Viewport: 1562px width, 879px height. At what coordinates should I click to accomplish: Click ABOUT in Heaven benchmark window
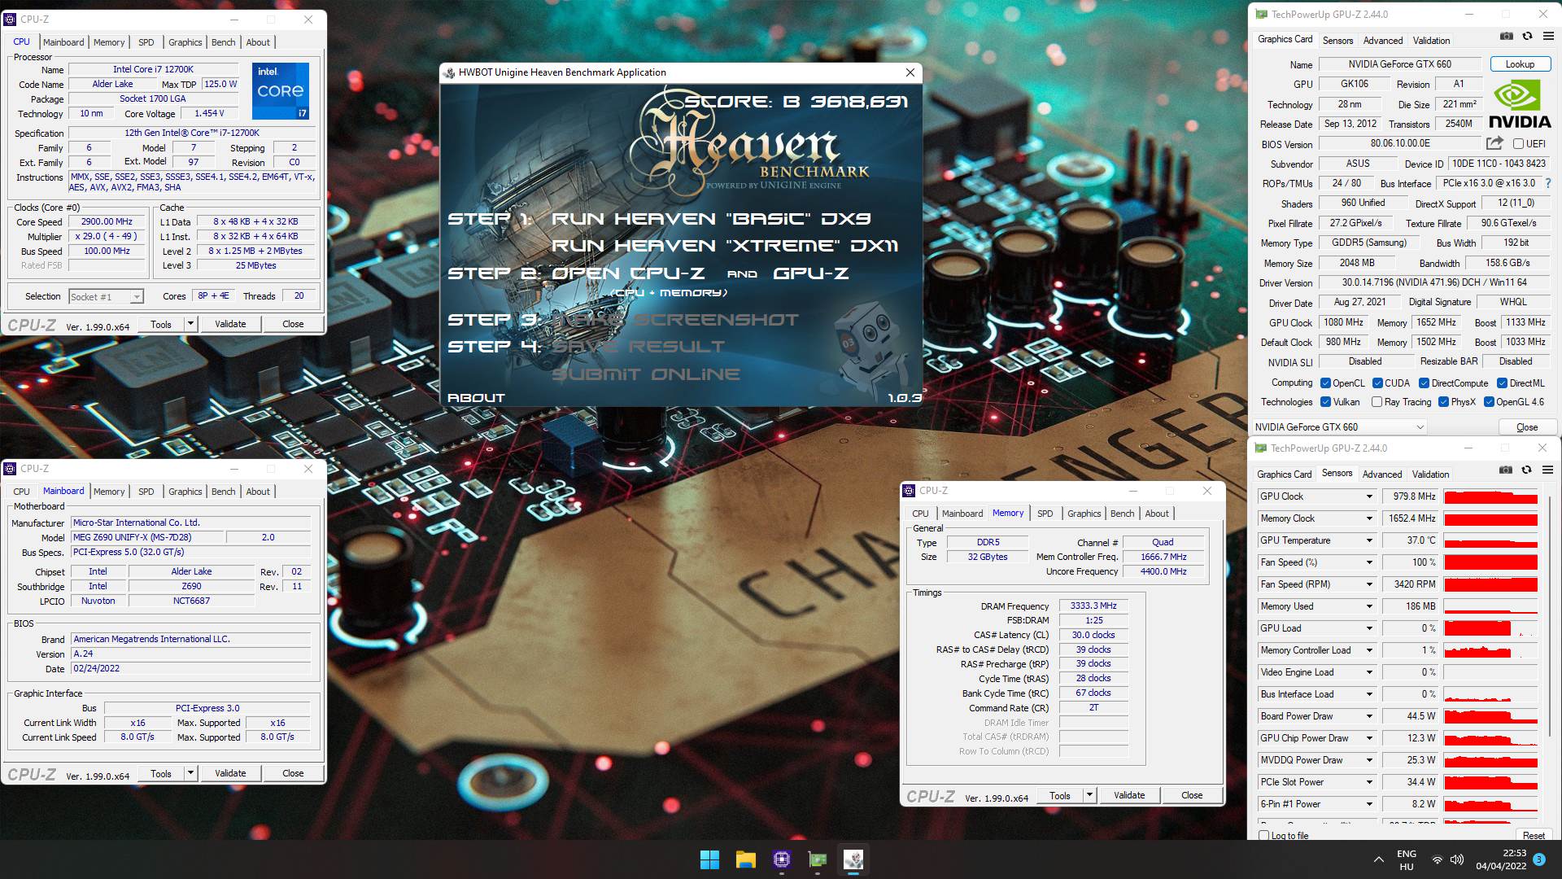point(476,398)
